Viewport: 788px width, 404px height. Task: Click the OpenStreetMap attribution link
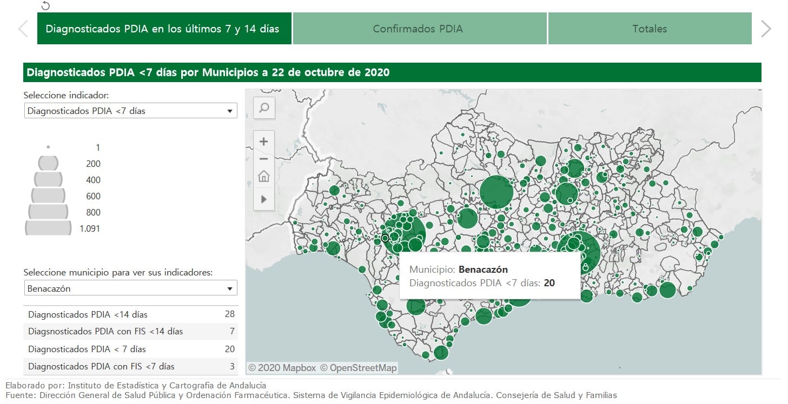click(x=358, y=368)
